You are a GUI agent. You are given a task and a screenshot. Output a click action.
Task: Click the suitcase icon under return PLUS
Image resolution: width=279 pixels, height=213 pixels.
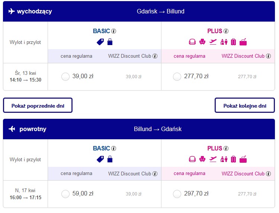click(234, 159)
